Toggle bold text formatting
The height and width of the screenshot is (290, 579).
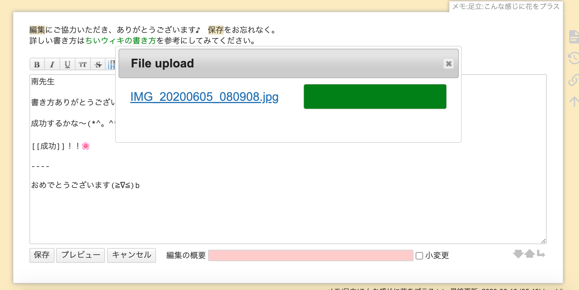(37, 64)
